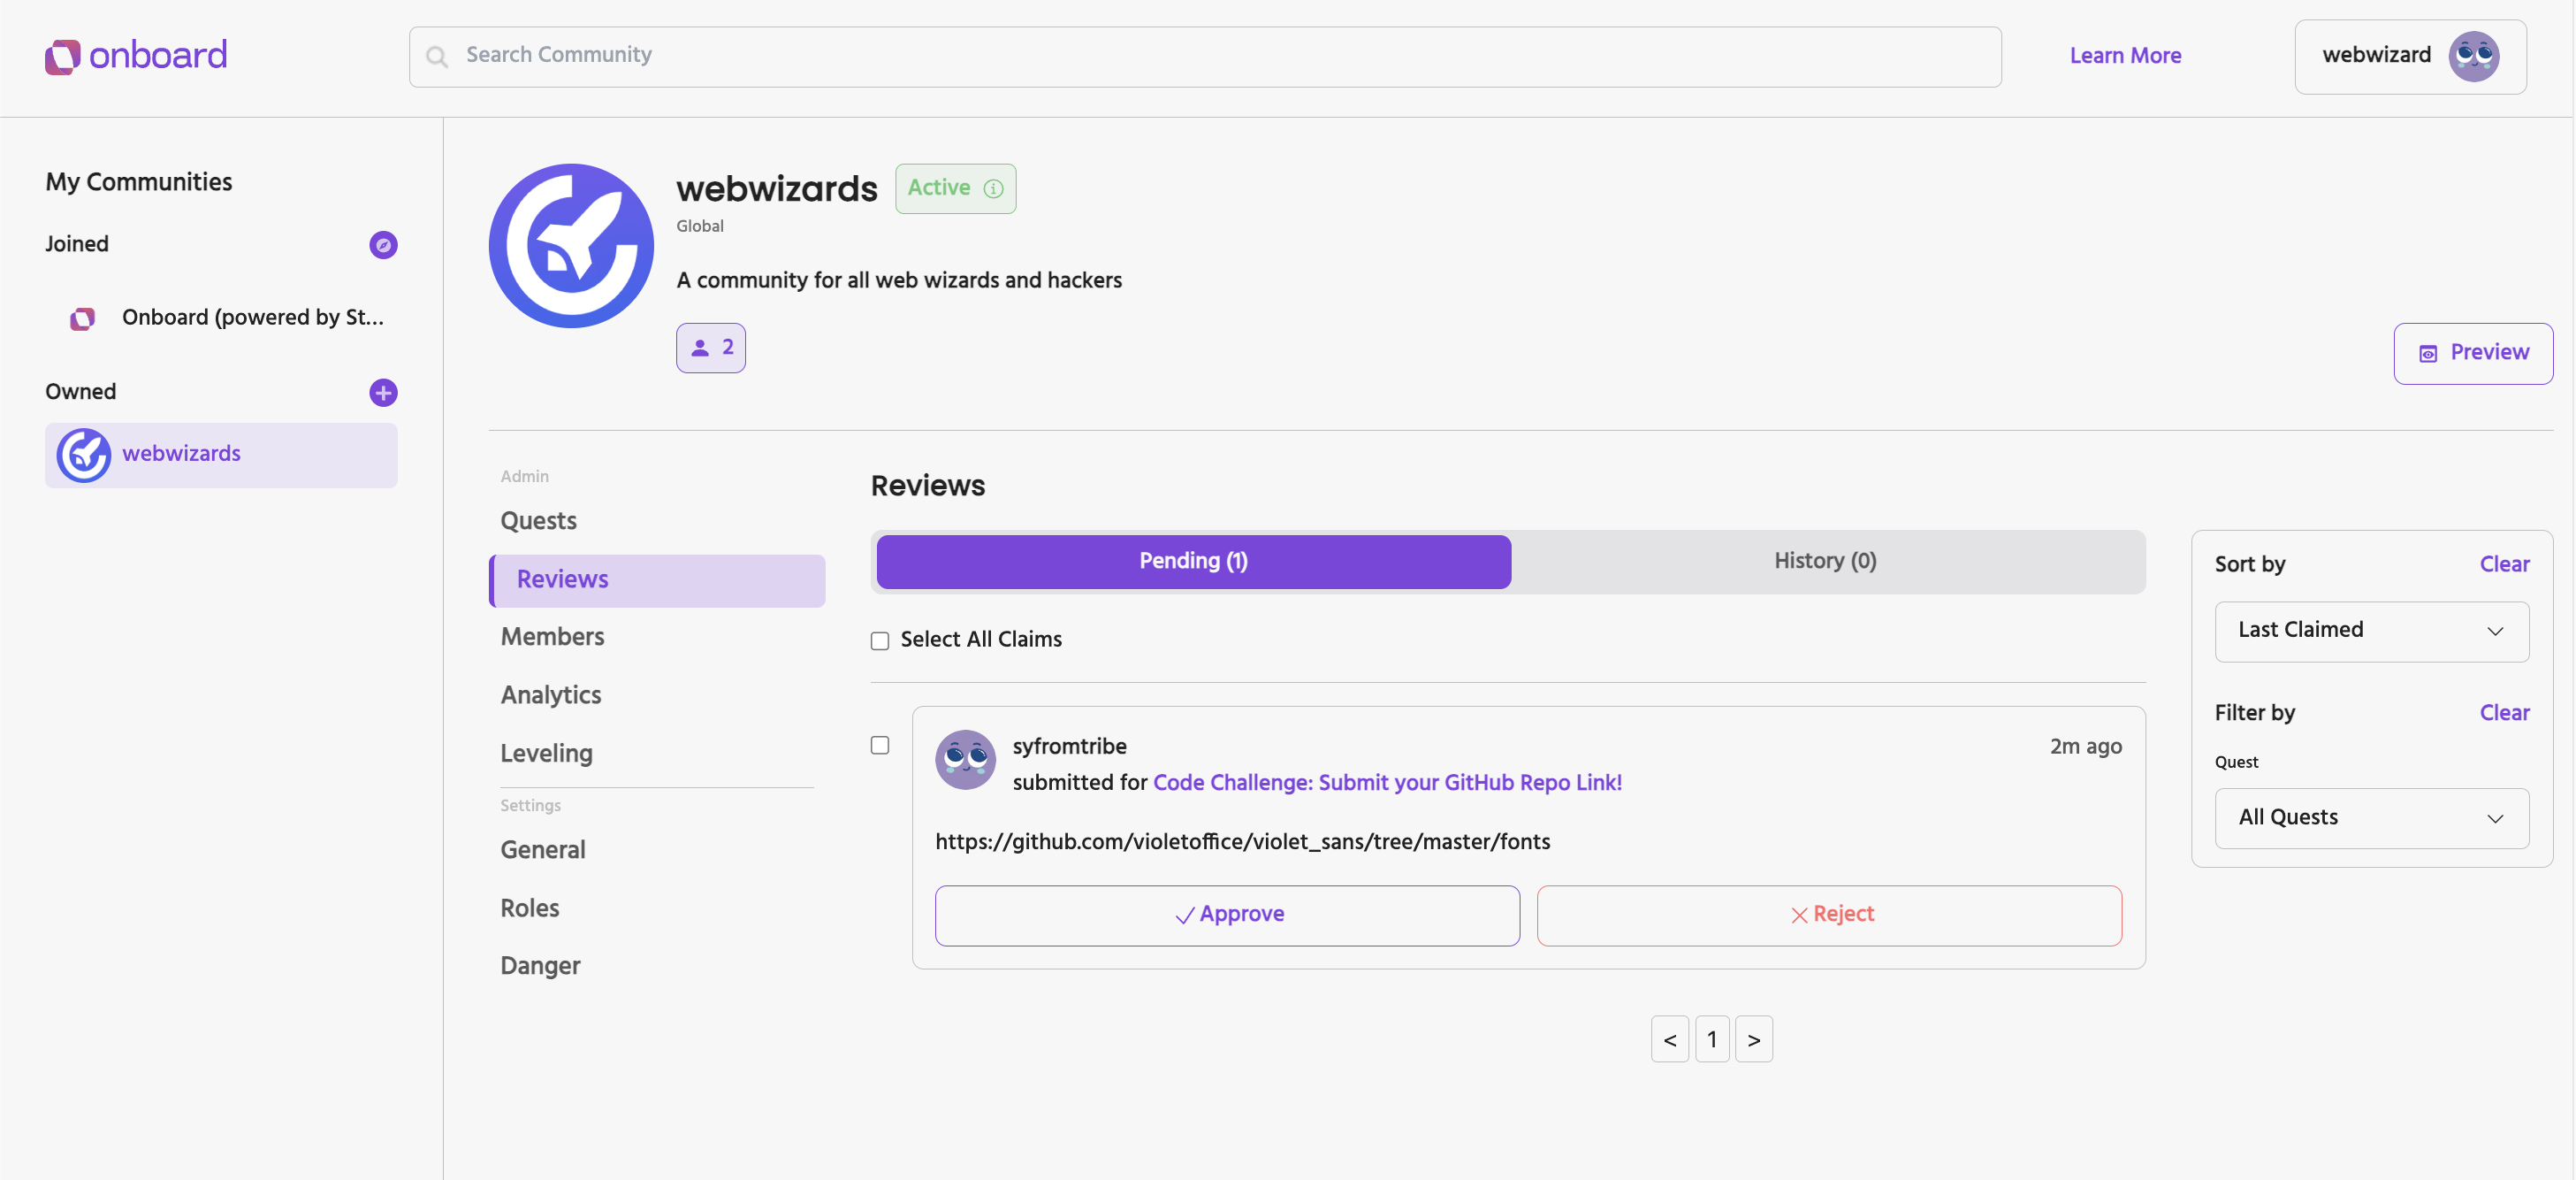Click syfromtribe's avatar in the claim
2576x1180 pixels.
click(965, 761)
